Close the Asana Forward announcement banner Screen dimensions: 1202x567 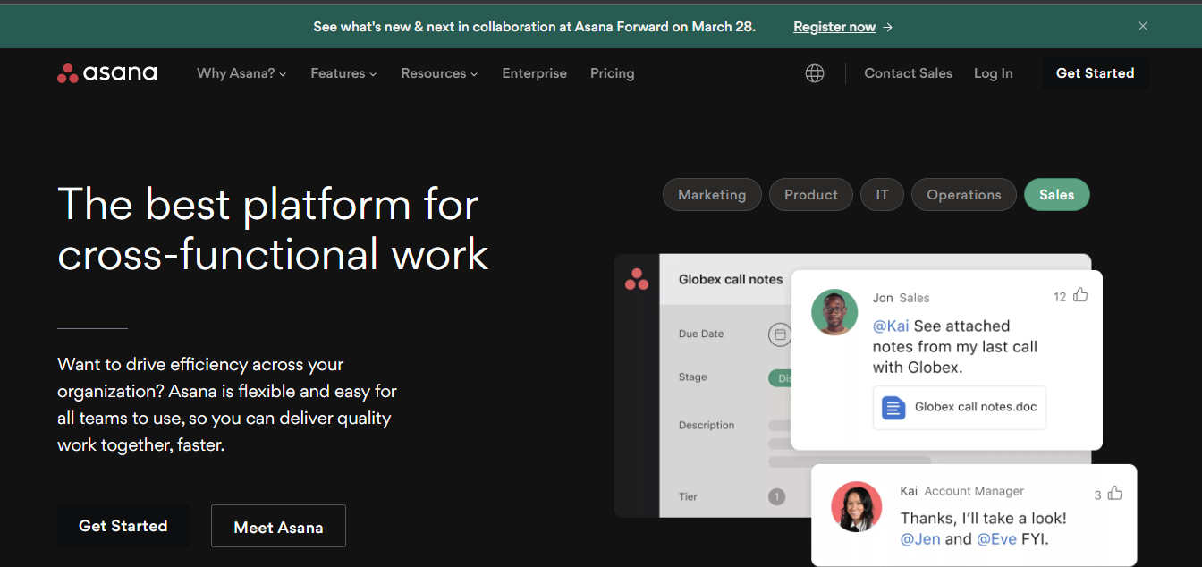tap(1143, 26)
